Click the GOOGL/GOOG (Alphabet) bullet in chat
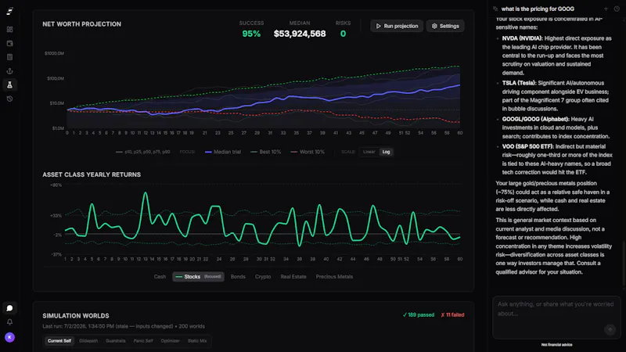The width and height of the screenshot is (626, 352). (x=556, y=128)
